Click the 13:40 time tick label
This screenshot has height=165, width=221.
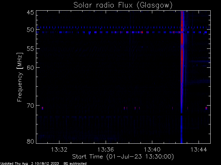(x=152, y=150)
